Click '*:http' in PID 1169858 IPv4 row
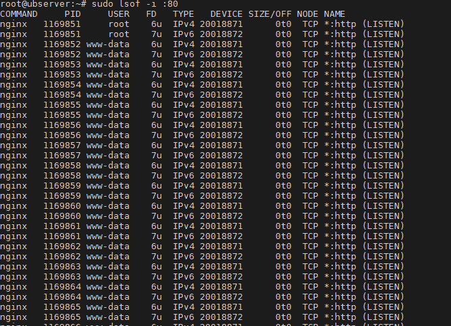 (340, 166)
